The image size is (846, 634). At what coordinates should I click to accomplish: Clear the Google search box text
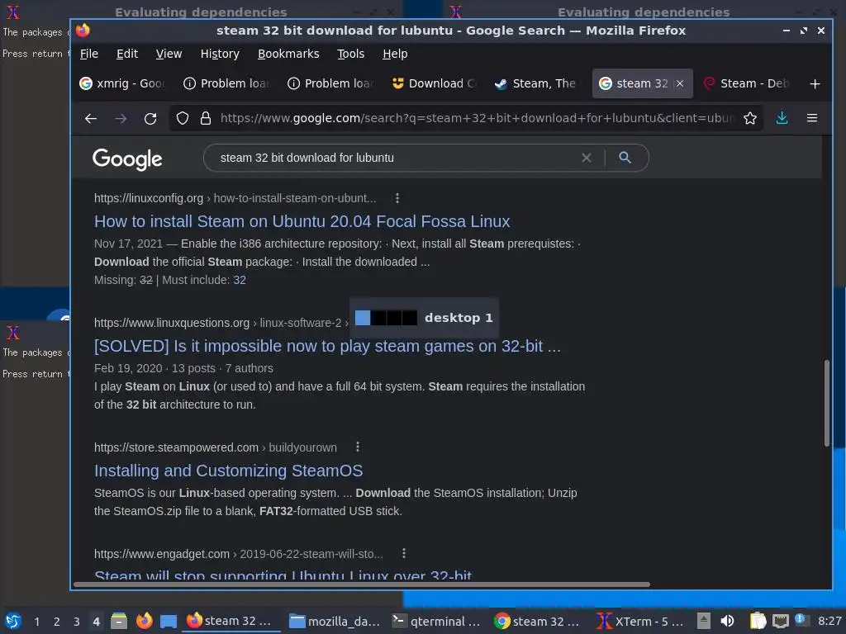point(587,158)
